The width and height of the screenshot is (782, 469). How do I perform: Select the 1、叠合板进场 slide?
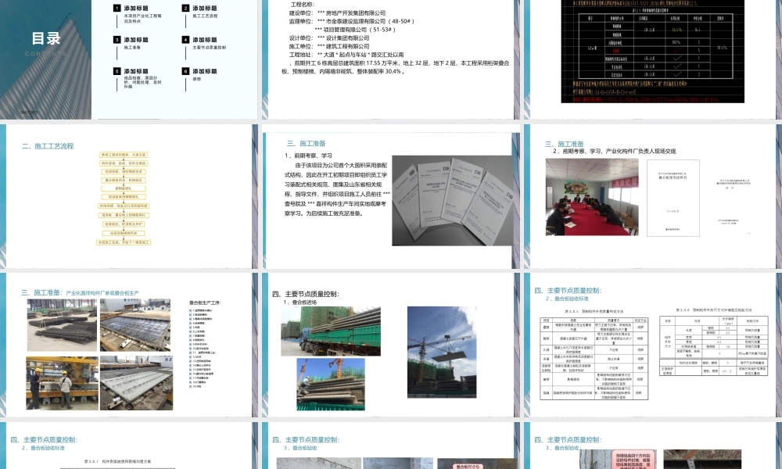coord(391,345)
